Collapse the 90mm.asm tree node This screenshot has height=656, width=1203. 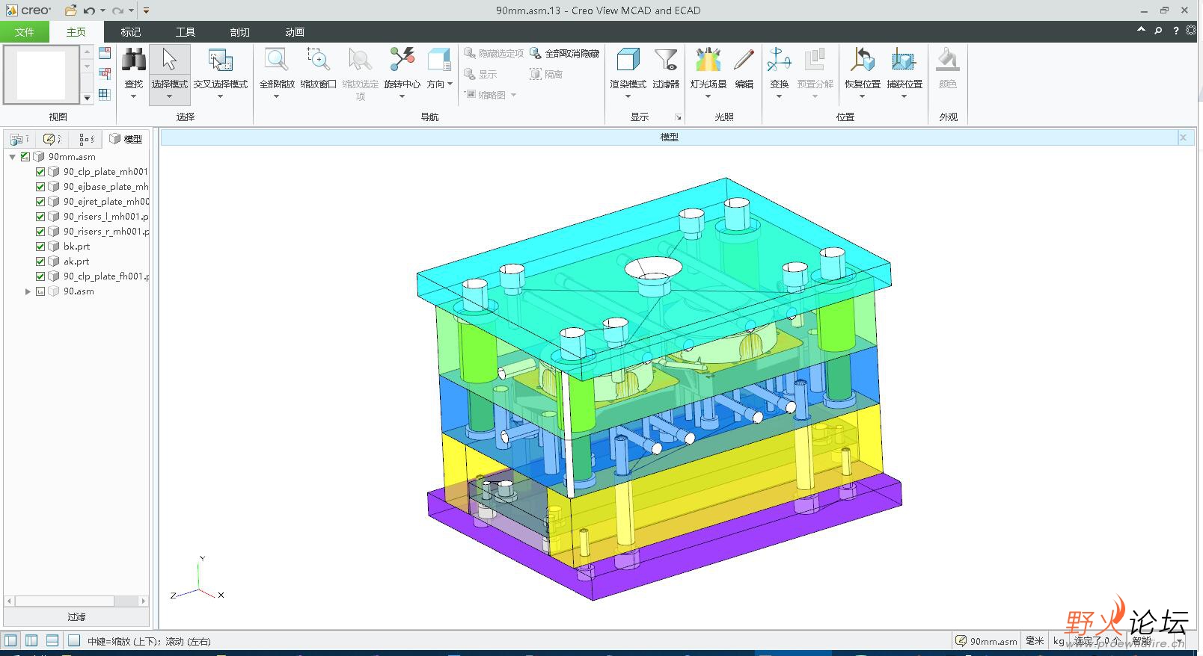point(13,157)
